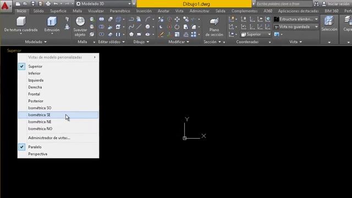Open the Superficie ribbon tab
Screen dimensions: 352x198
click(x=58, y=11)
